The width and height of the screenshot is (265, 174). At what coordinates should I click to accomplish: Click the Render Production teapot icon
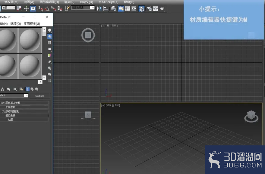pos(162,8)
